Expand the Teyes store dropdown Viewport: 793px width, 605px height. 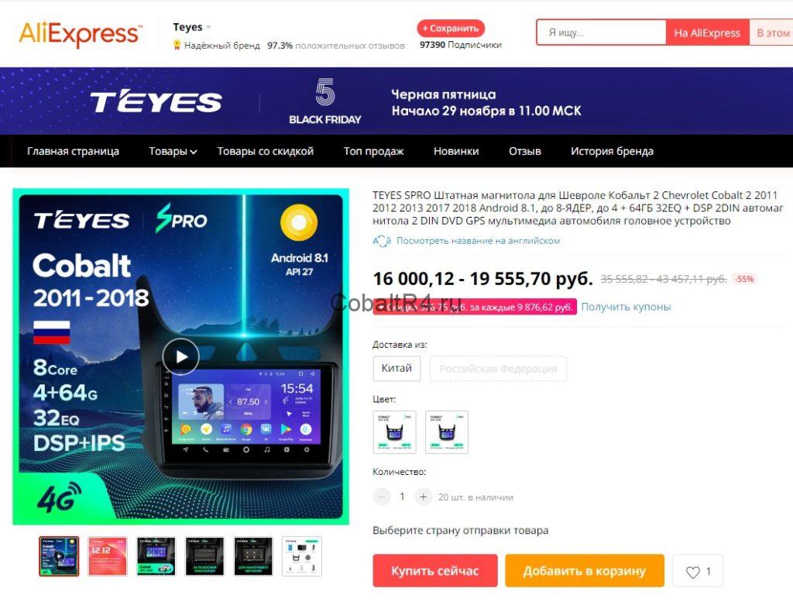pyautogui.click(x=208, y=27)
